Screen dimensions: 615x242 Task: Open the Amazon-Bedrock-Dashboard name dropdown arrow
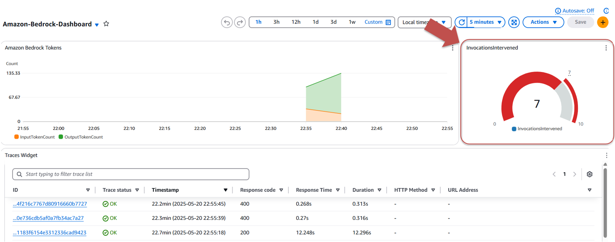(x=97, y=25)
